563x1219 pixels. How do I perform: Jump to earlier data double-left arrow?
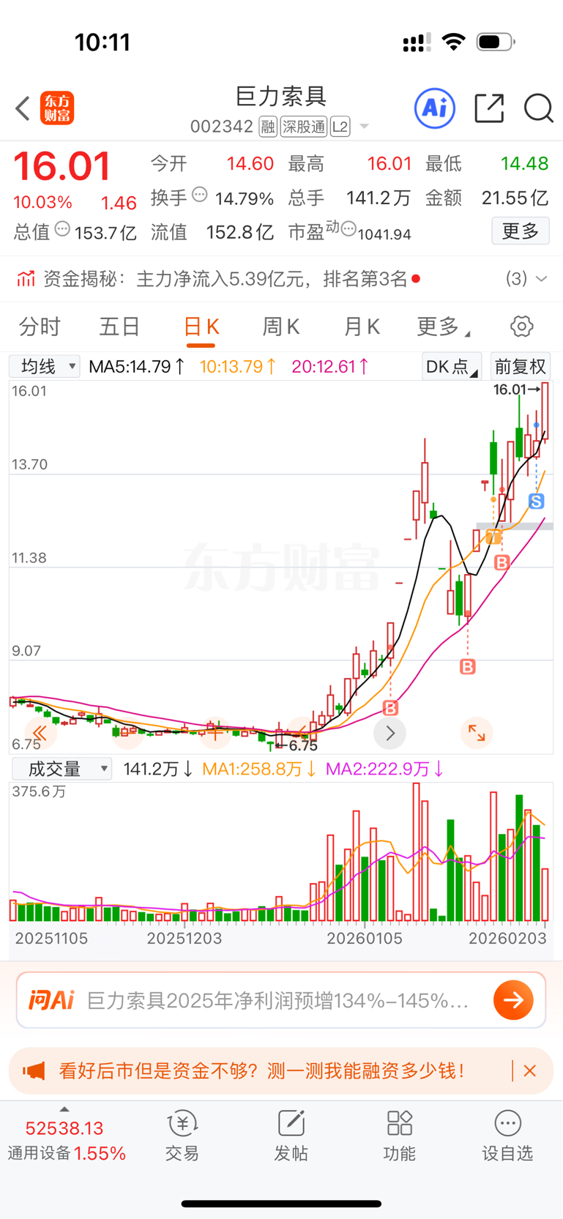40,733
